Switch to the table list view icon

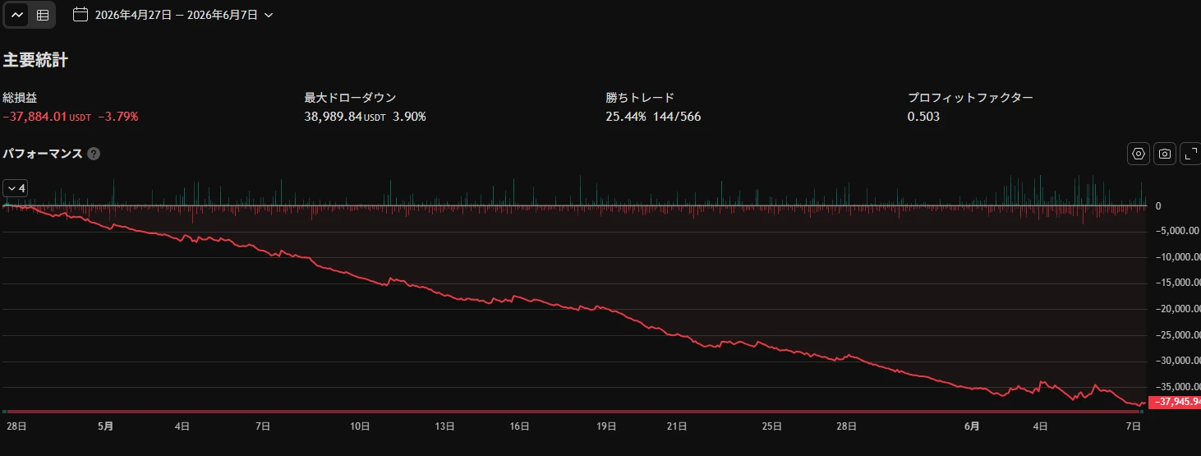[43, 15]
